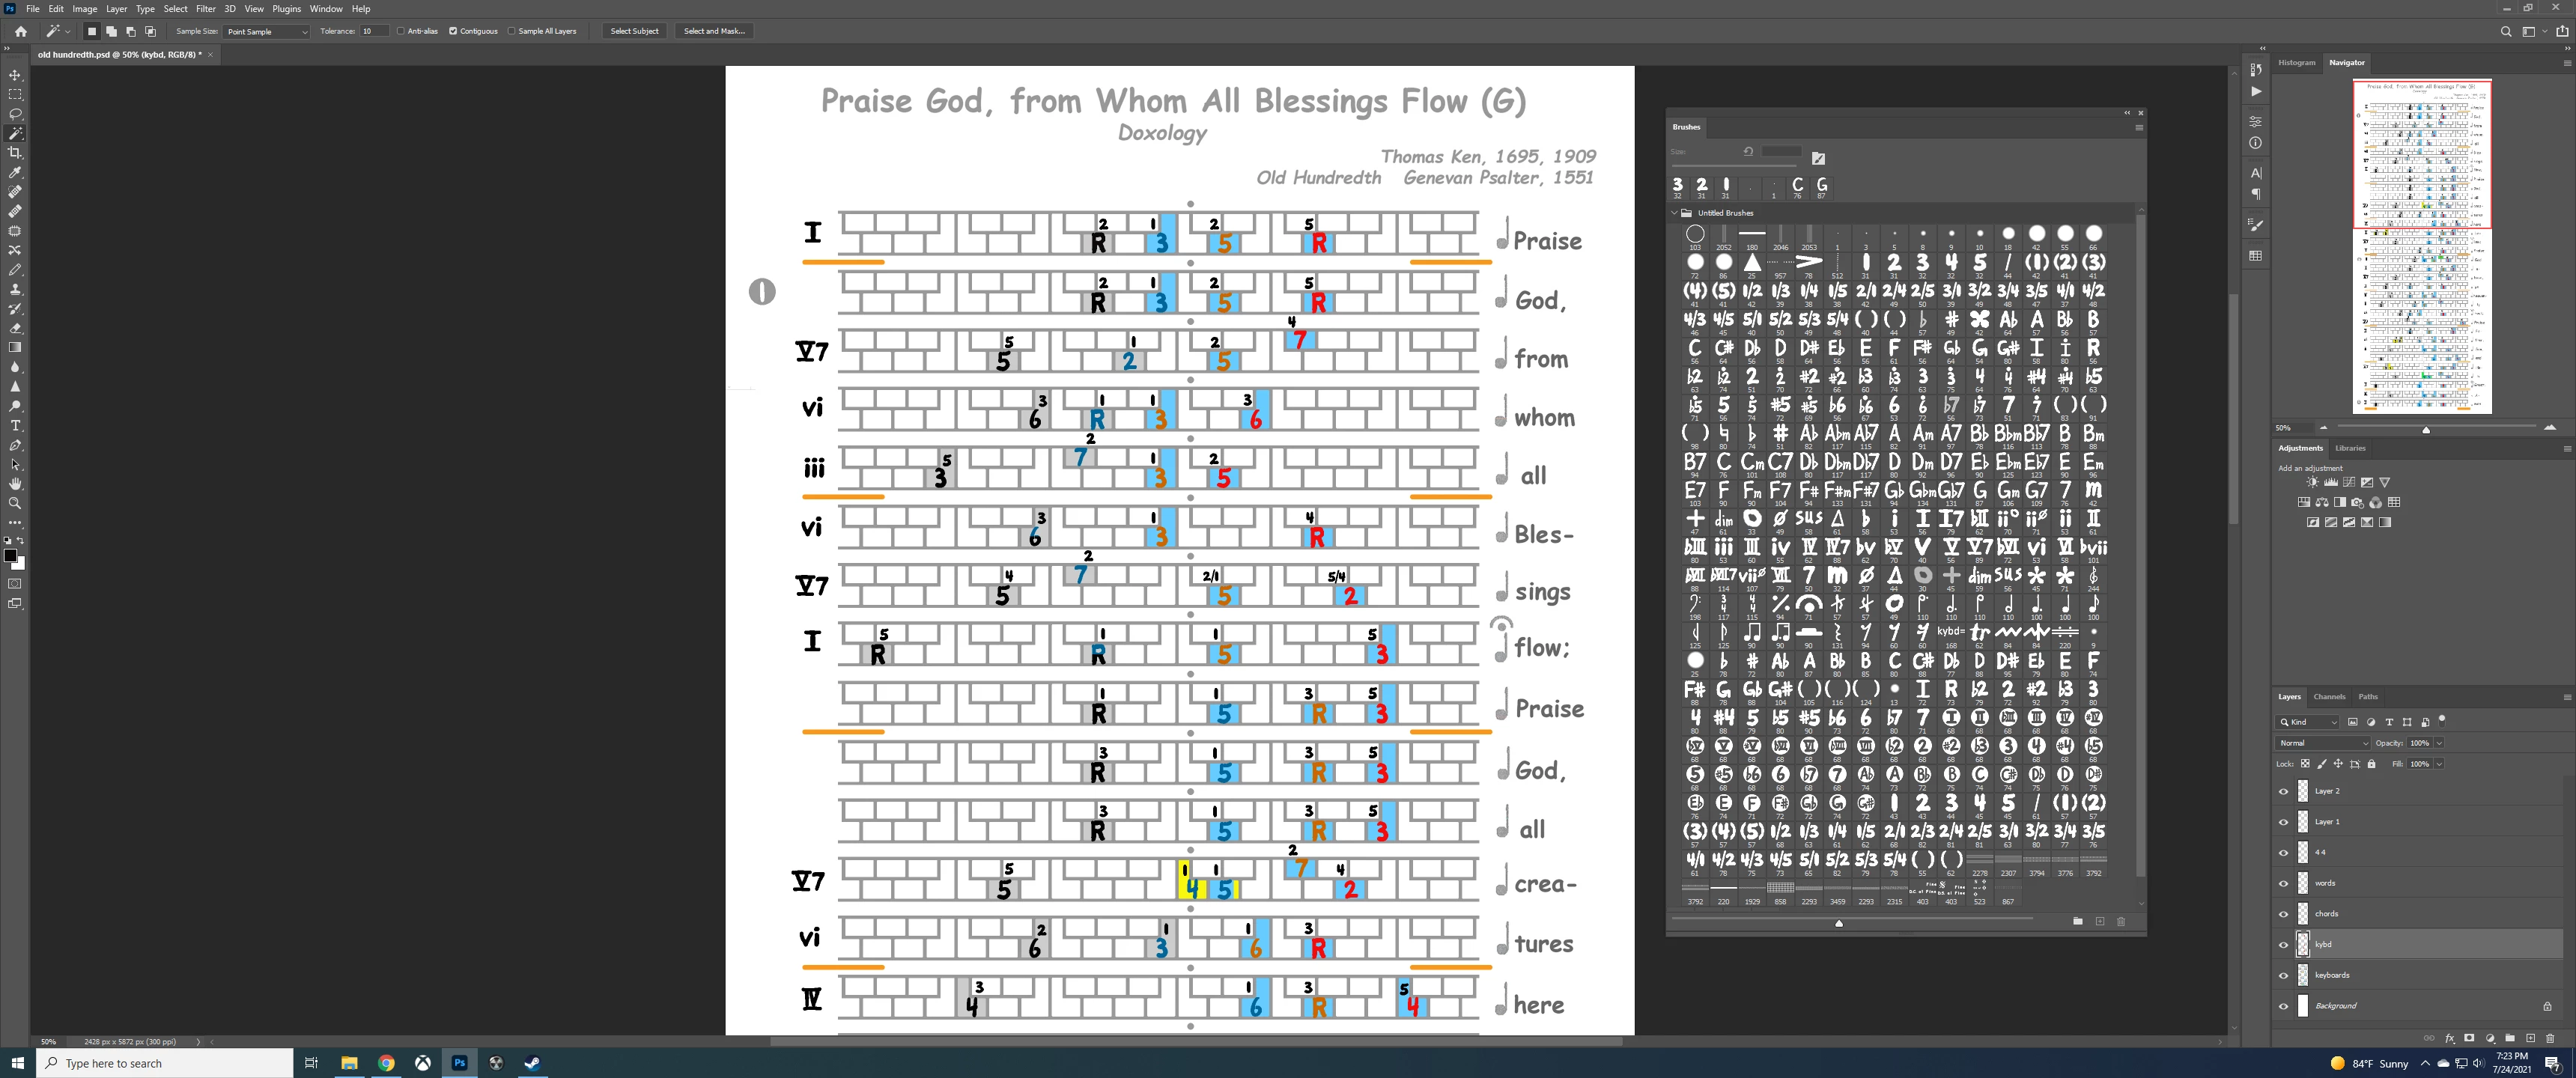2576x1078 pixels.
Task: Select the Lasso tool
Action: pos(15,114)
